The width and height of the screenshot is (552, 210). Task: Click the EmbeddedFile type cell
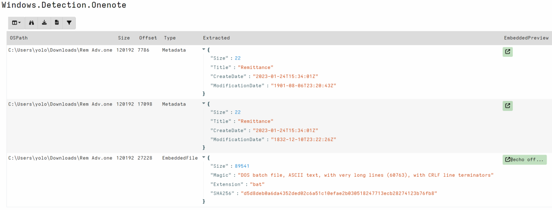[180, 158]
